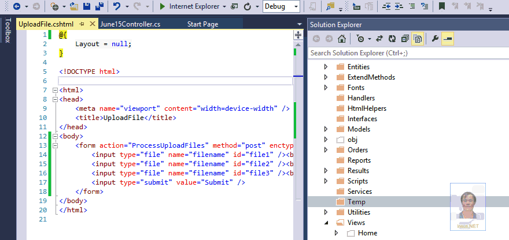Expand the Results folder
The height and width of the screenshot is (240, 509).
tap(326, 170)
